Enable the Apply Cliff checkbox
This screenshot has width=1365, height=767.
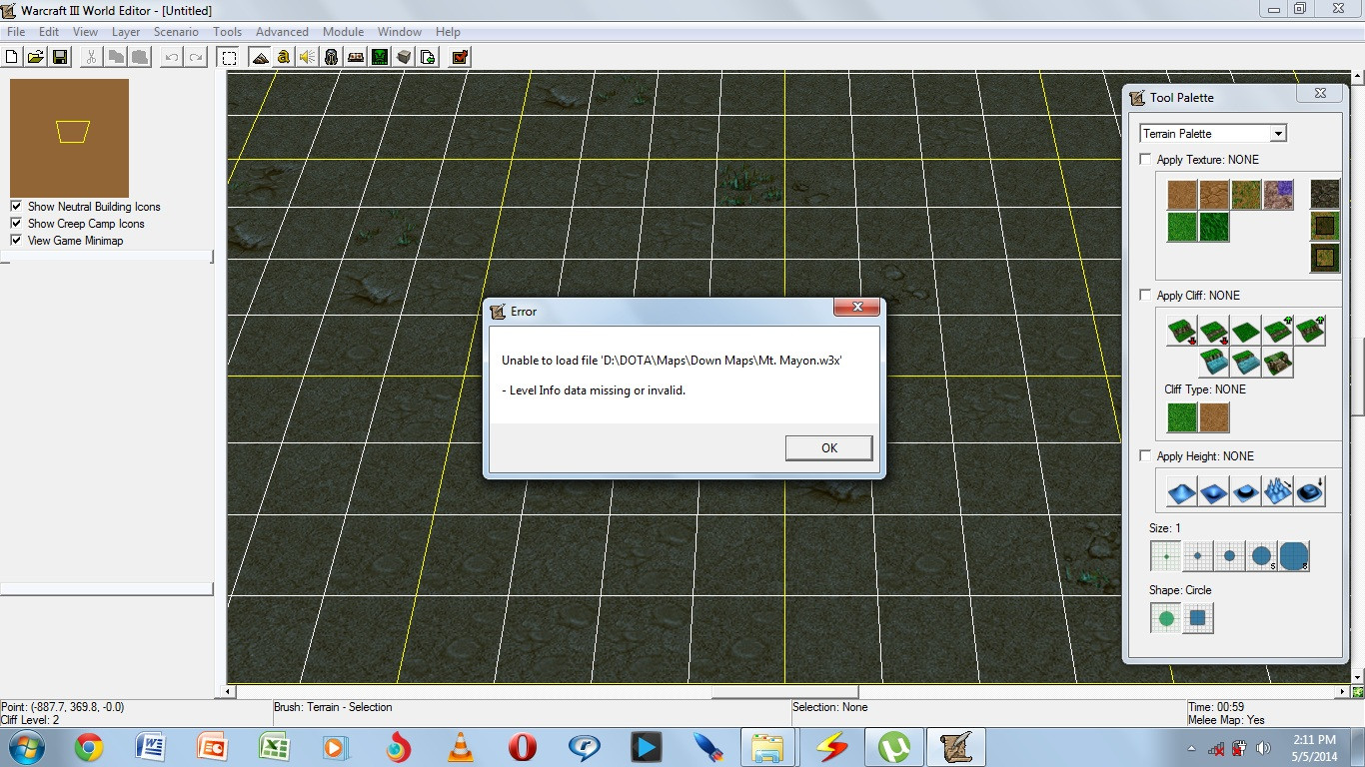tap(1146, 295)
